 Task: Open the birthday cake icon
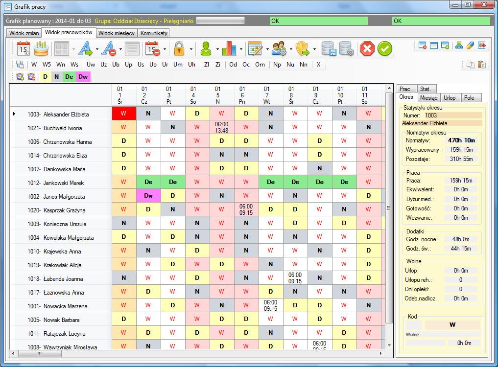(x=41, y=48)
